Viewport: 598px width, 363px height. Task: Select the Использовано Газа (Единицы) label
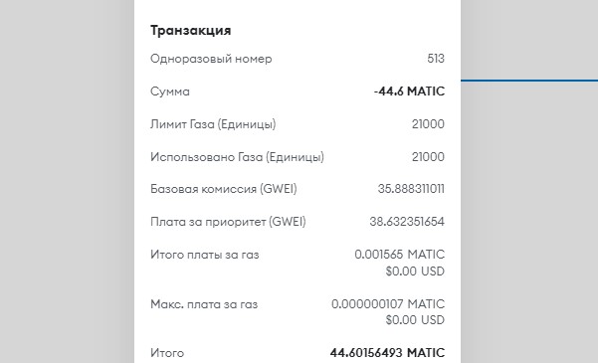(237, 157)
